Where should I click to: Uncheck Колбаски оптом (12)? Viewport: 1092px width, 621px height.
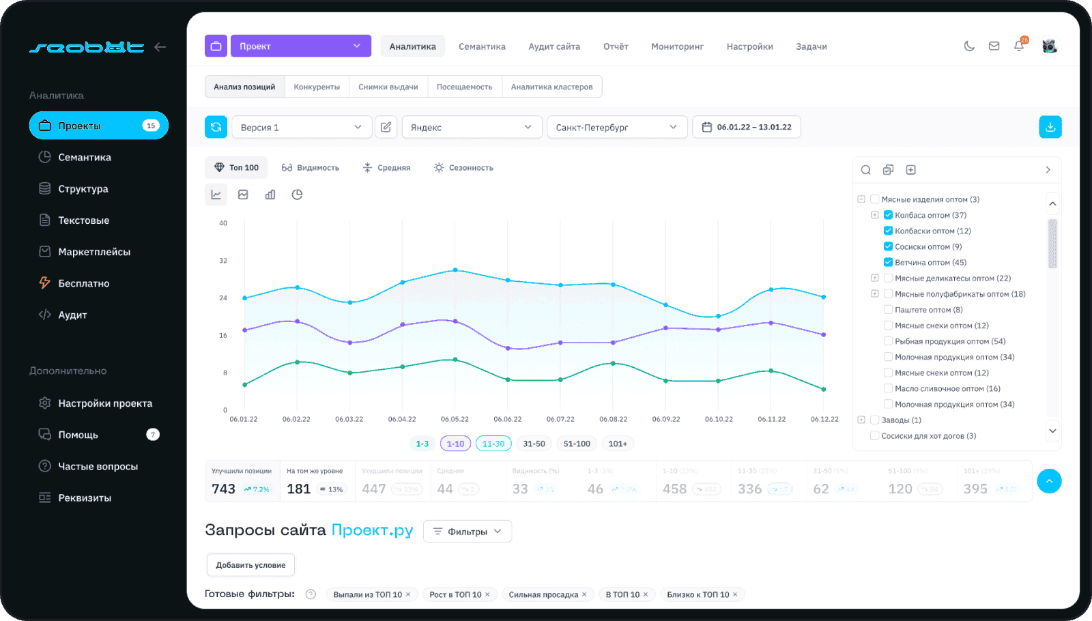pyautogui.click(x=888, y=231)
